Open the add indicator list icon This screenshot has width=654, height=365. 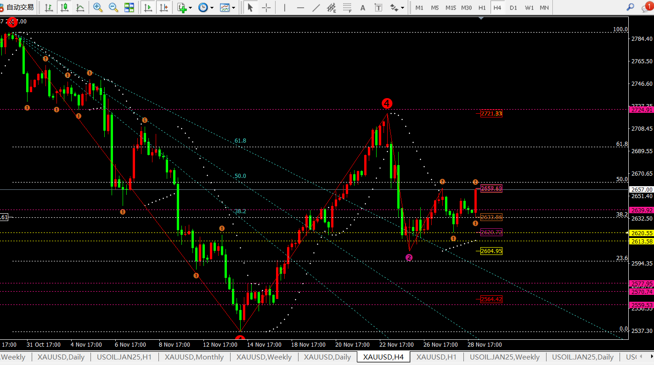[x=182, y=7]
